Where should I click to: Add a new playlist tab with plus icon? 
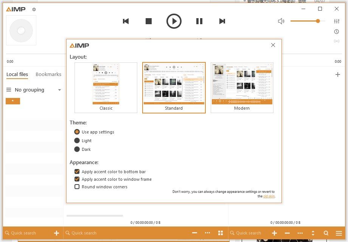point(337,74)
